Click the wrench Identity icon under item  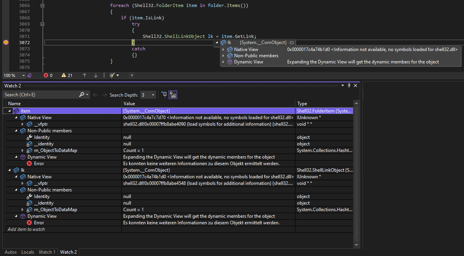(x=29, y=137)
